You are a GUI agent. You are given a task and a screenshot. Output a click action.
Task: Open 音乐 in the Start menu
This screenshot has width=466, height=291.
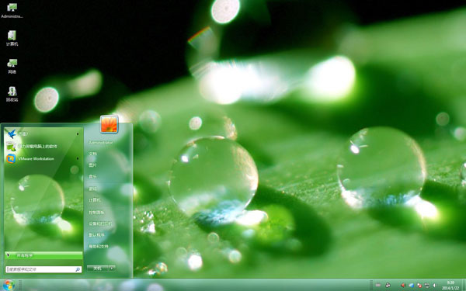tap(92, 177)
